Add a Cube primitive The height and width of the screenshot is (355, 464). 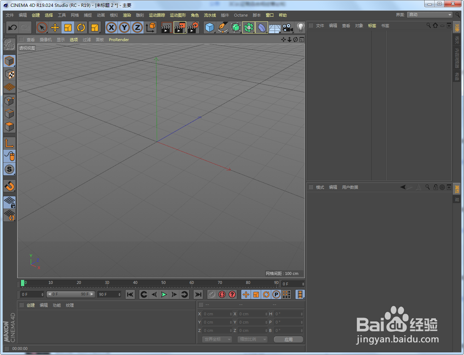209,28
